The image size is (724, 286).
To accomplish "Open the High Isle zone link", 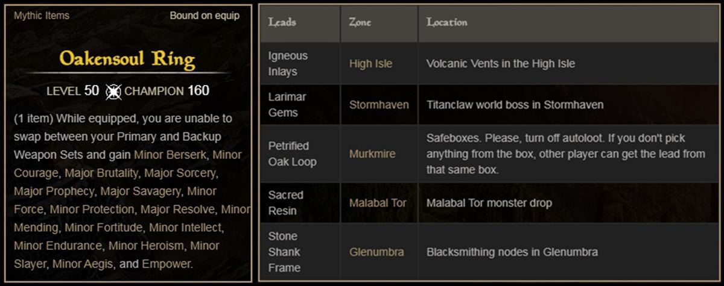I will point(370,64).
